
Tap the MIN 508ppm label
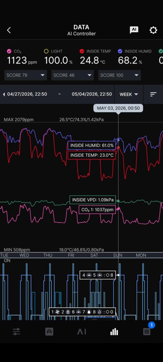click(x=17, y=250)
